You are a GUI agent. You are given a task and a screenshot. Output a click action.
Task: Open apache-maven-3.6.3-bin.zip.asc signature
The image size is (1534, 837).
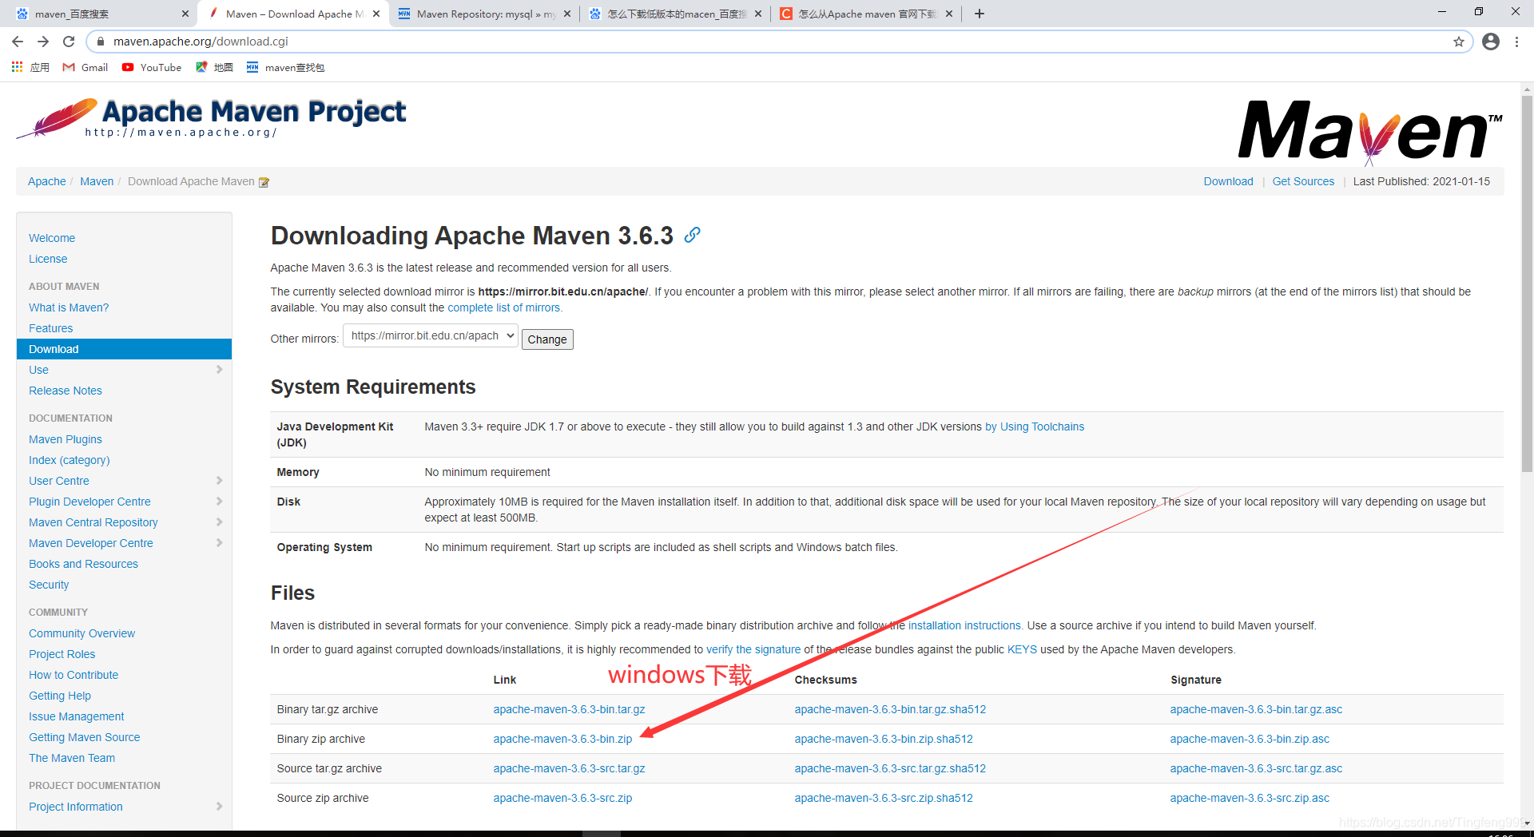click(x=1250, y=739)
